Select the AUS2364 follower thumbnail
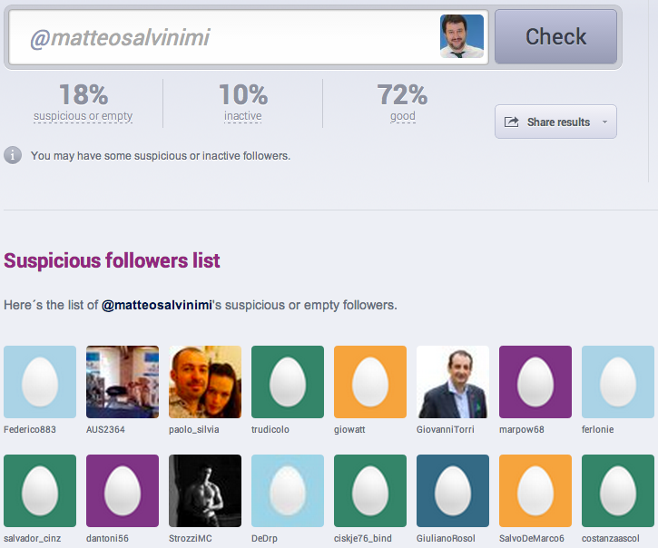This screenshot has height=548, width=658. coord(123,382)
